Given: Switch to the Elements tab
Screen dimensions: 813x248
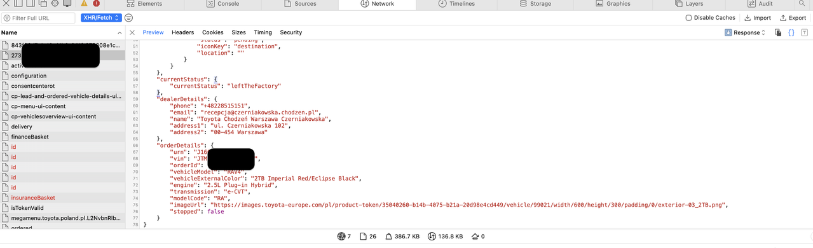Looking at the screenshot, I should (144, 4).
